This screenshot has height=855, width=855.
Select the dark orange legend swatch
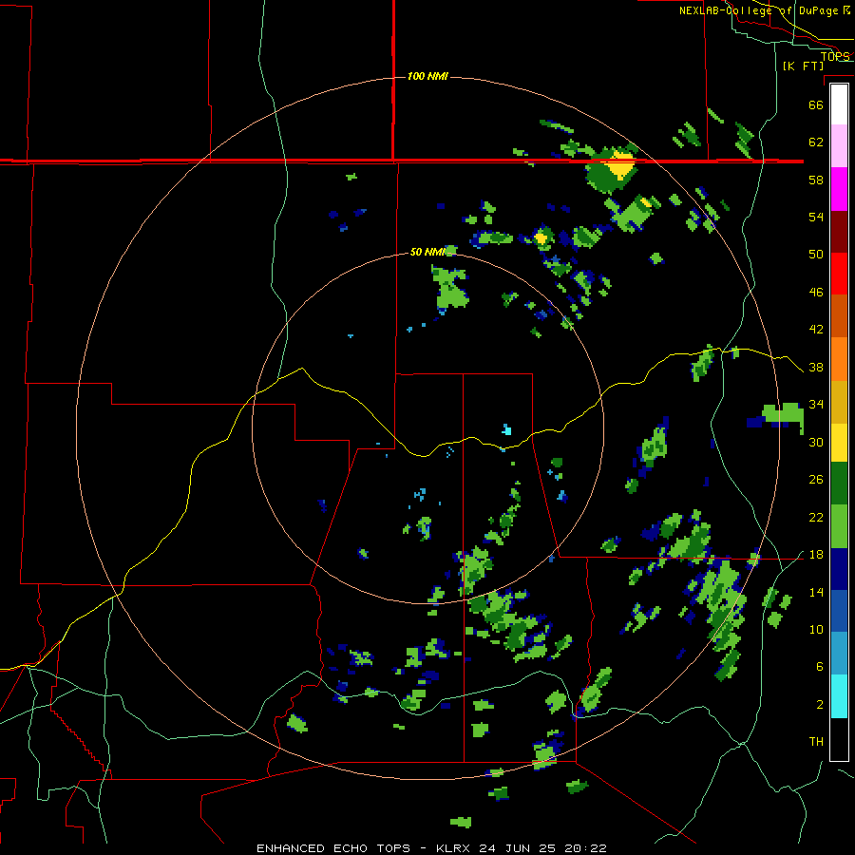[839, 315]
